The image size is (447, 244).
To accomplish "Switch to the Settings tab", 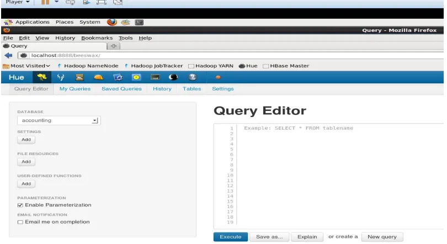I will [222, 89].
